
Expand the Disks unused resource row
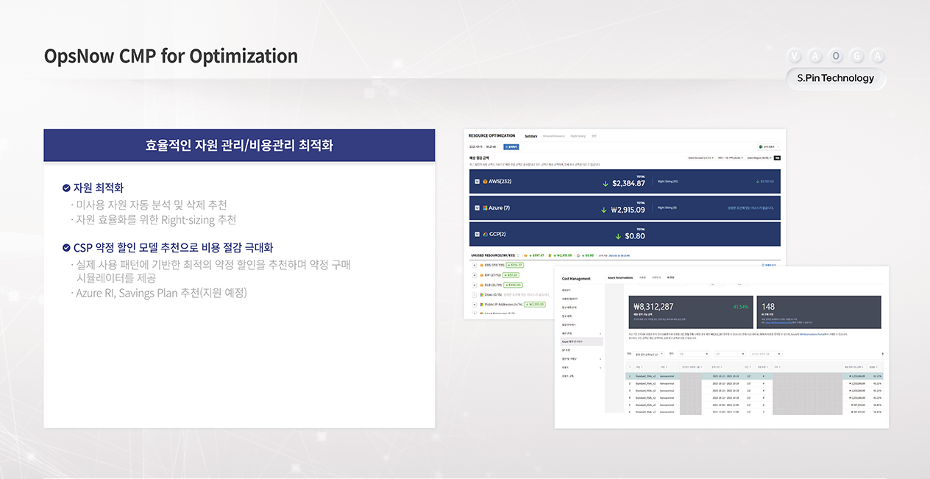click(475, 294)
